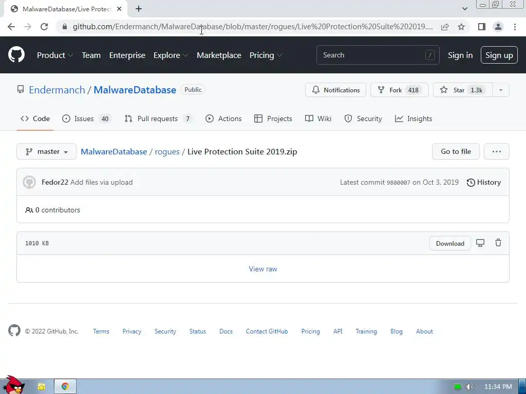Click the GitHub octocat logo in header
The height and width of the screenshot is (394, 526).
click(x=16, y=55)
